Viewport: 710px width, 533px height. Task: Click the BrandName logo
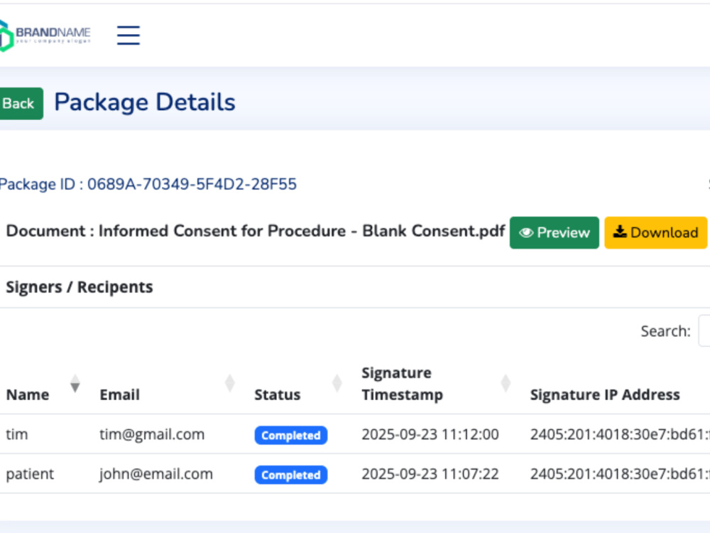(x=45, y=36)
